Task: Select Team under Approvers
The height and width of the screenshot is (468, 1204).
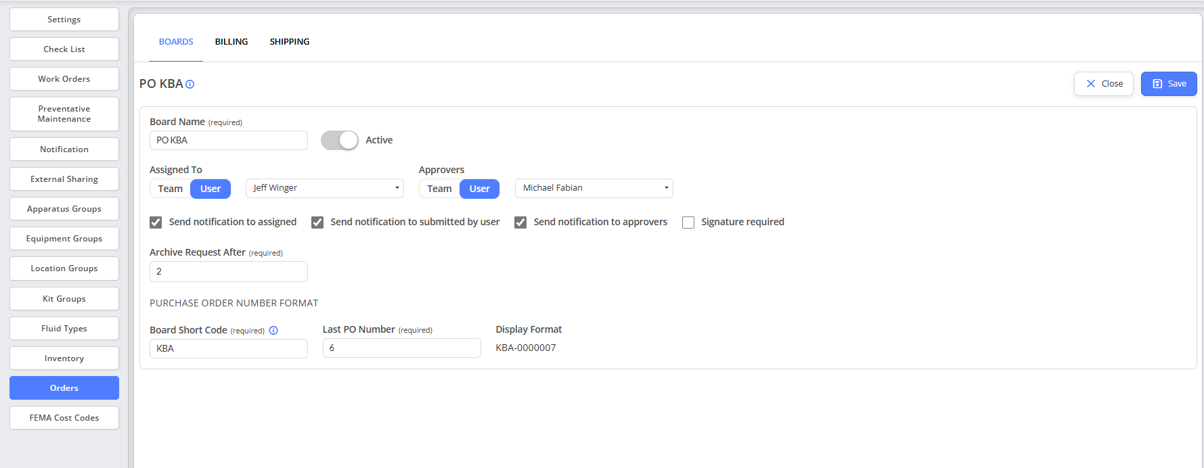Action: (x=439, y=189)
